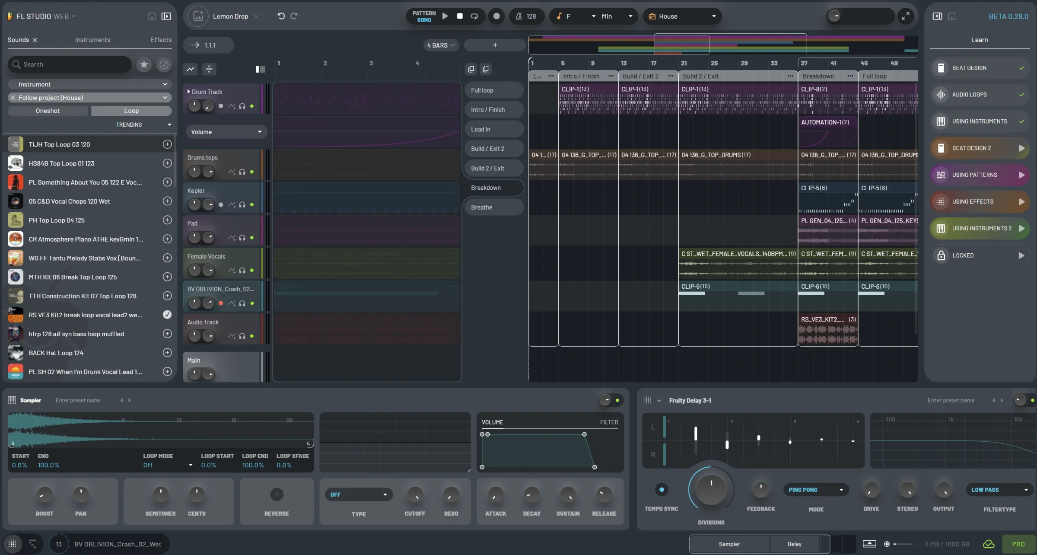Viewport: 1037px width, 555px height.
Task: Toggle PATTERN SONG mode switch
Action: pos(424,16)
